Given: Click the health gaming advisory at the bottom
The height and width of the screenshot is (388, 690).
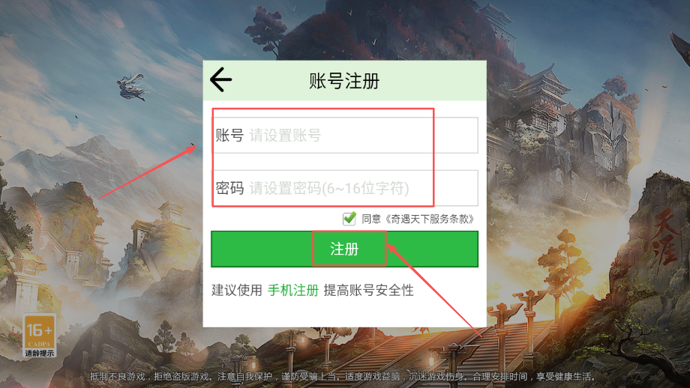Looking at the screenshot, I should tap(342, 377).
